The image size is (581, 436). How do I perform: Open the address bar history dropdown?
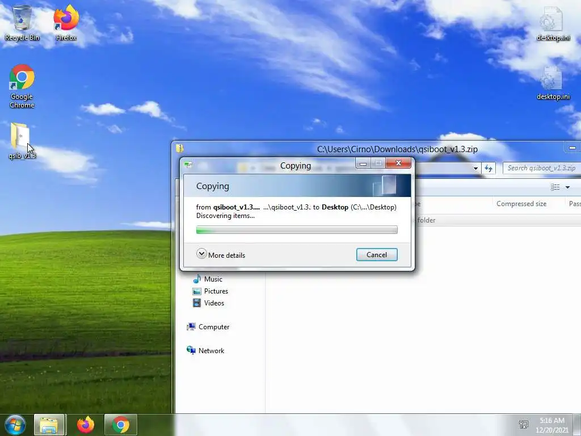tap(475, 168)
